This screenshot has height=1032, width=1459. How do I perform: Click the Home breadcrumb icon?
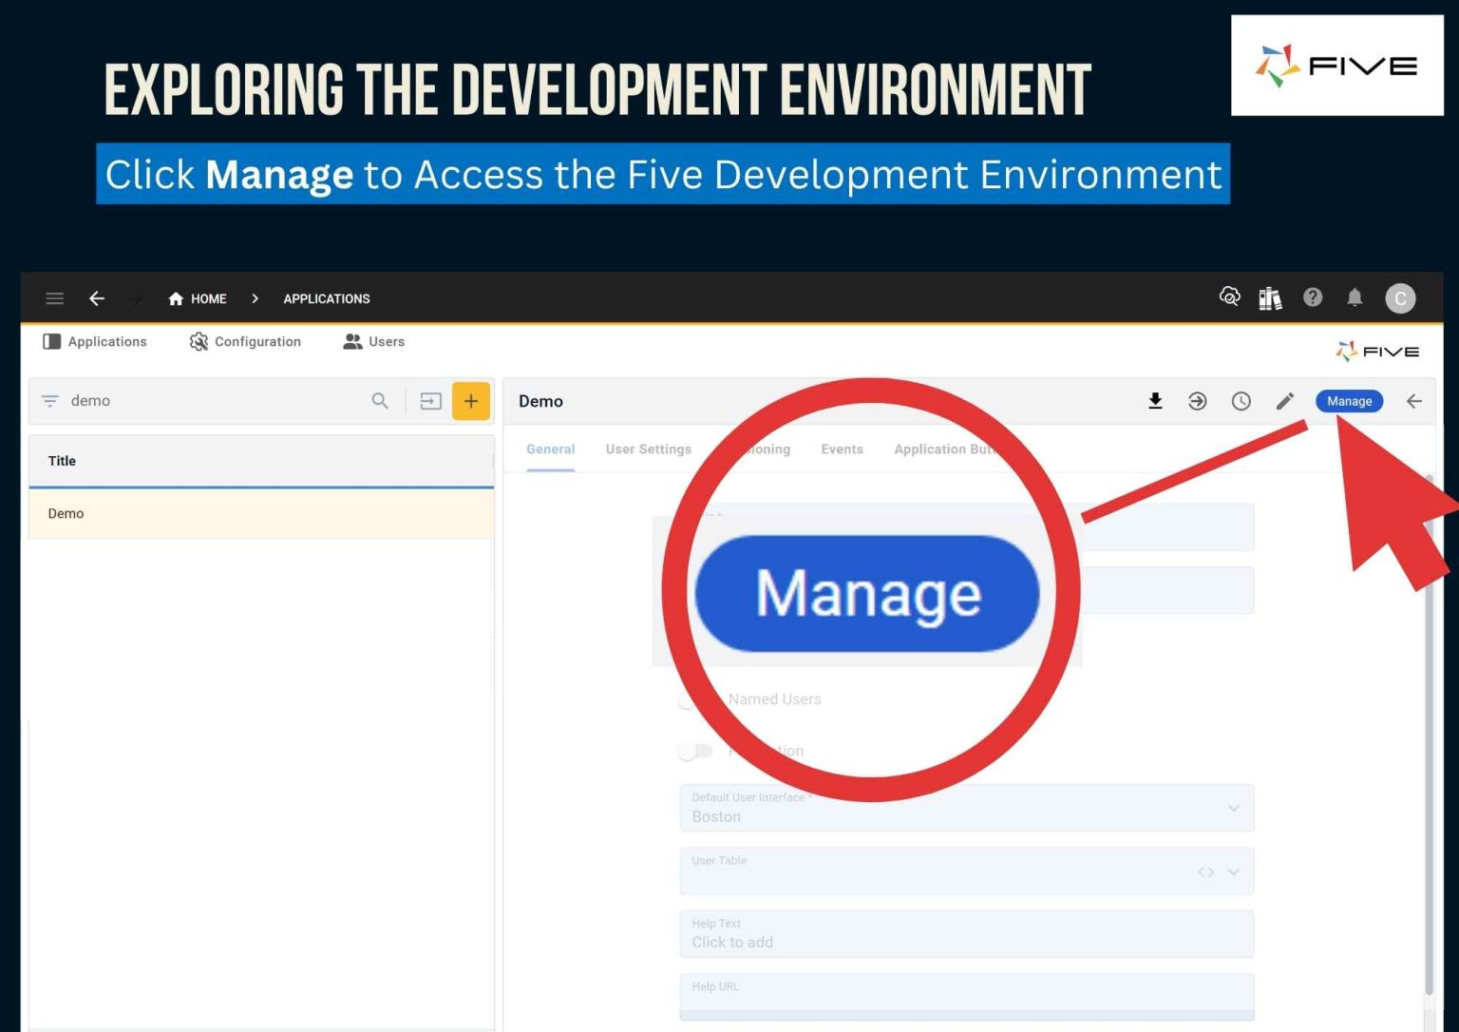coord(175,298)
